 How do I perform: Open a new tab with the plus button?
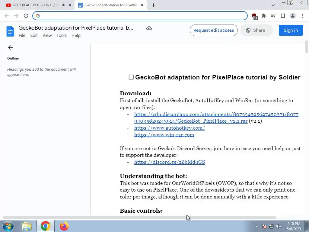click(154, 5)
